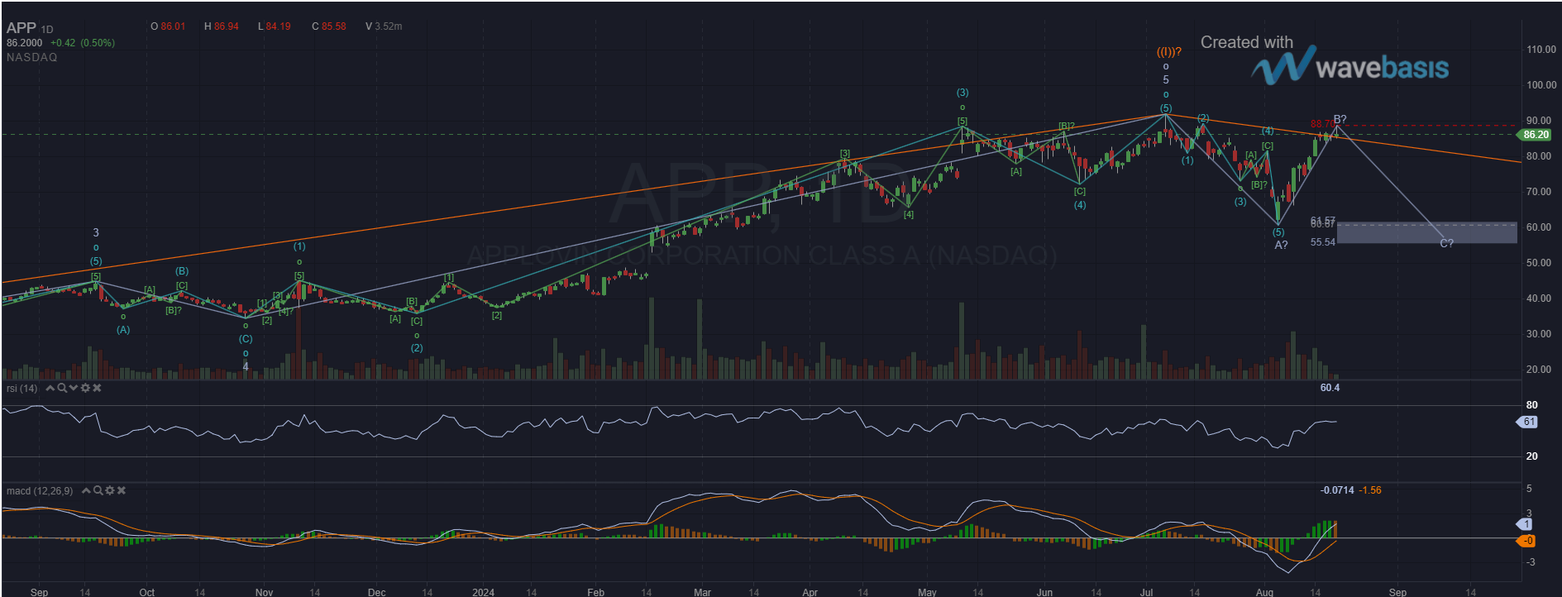Viewport: 1562px width, 597px height.
Task: Move the macd (12,26,9) pane up
Action: tap(86, 490)
